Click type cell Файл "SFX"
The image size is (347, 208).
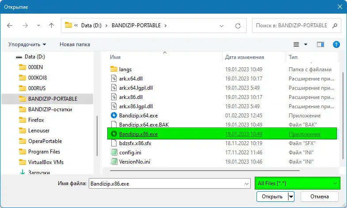pos(302,143)
